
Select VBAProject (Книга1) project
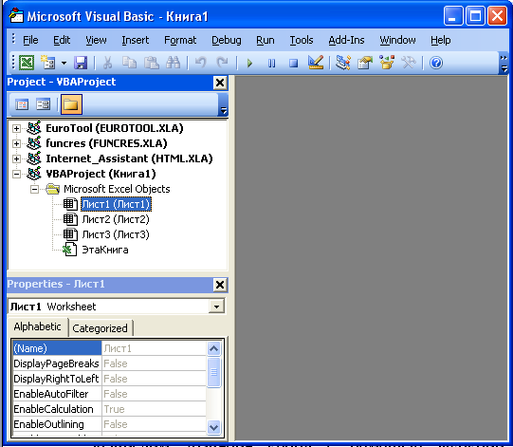[x=101, y=174]
